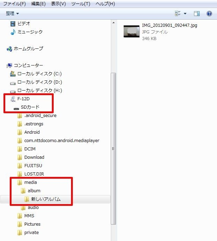Open the 整理 dropdown
The width and height of the screenshot is (217, 241).
tap(12, 13)
